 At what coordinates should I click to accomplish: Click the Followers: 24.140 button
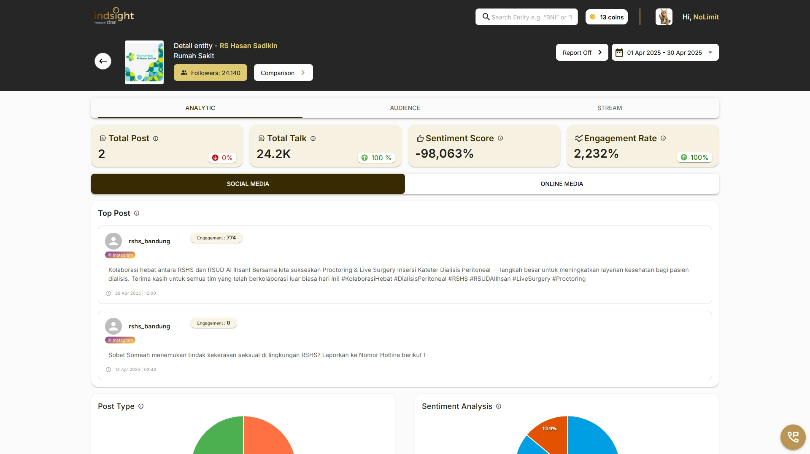click(x=211, y=73)
